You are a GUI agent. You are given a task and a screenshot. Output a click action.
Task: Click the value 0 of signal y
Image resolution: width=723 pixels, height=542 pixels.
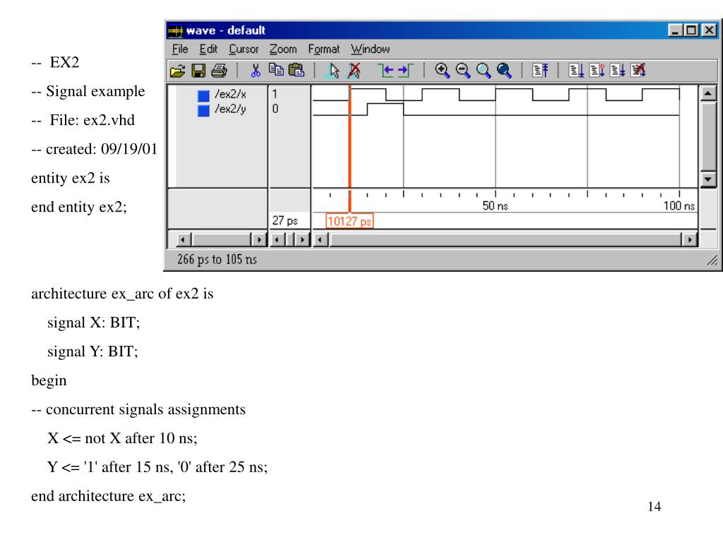tap(275, 109)
